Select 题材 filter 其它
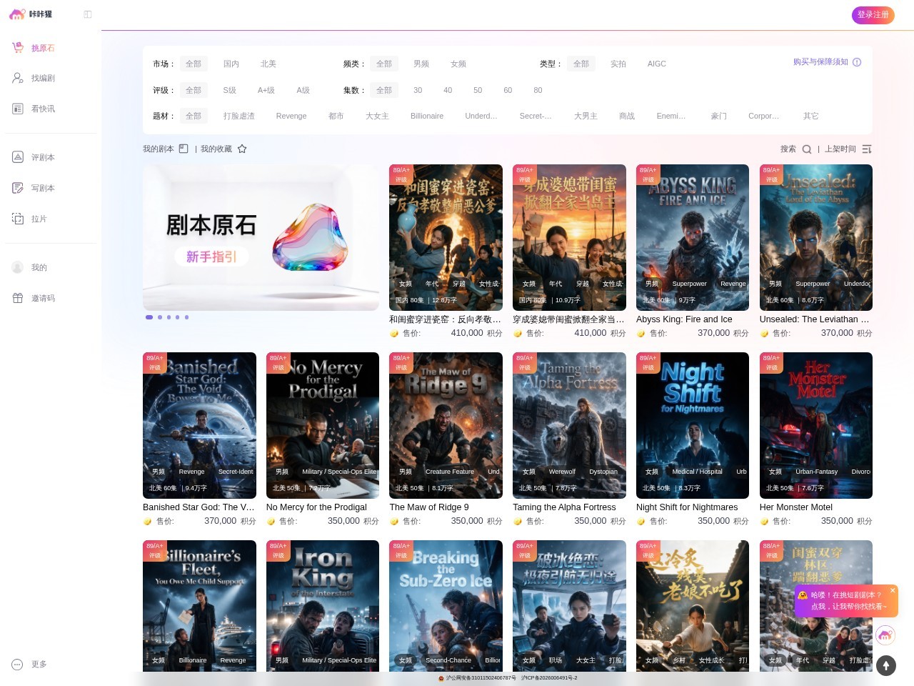 pyautogui.click(x=811, y=116)
